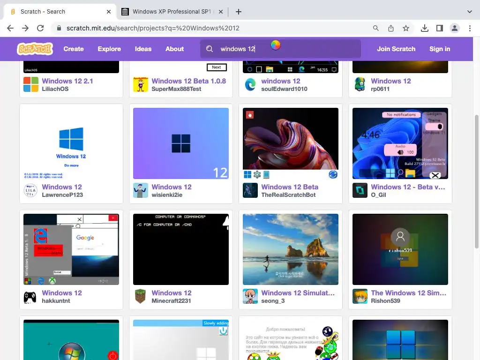Open the browser three-dot menu
Image resolution: width=480 pixels, height=360 pixels.
470,28
